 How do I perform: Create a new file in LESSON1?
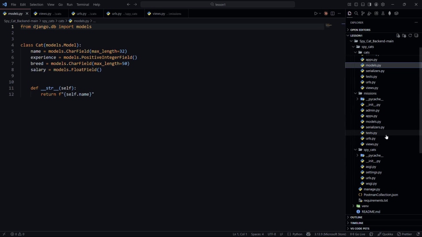click(x=398, y=35)
